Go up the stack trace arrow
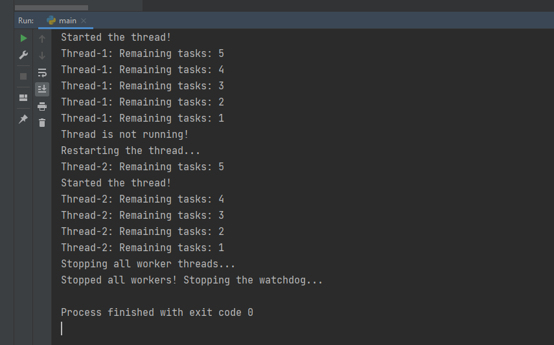 tap(42, 39)
